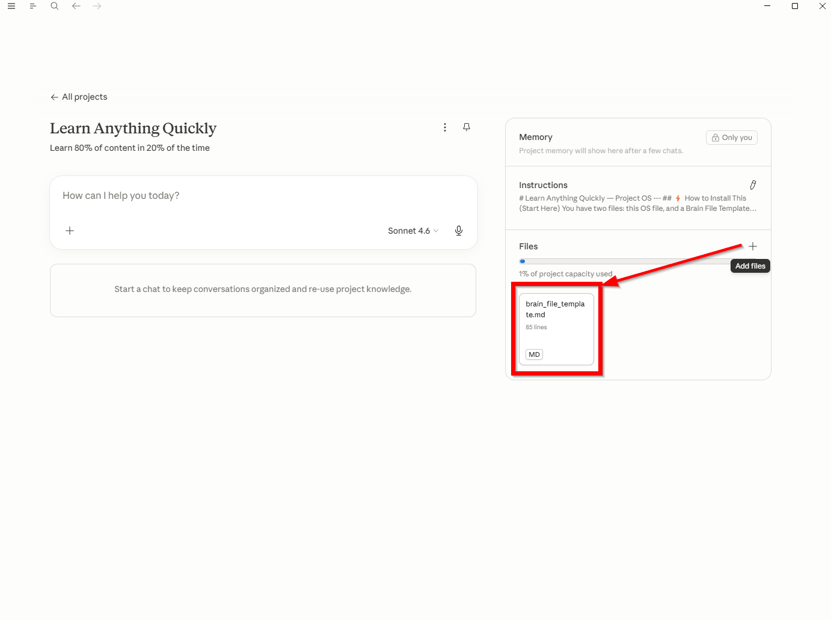Click the project title Learn Anything Quickly
831x620 pixels.
[133, 129]
